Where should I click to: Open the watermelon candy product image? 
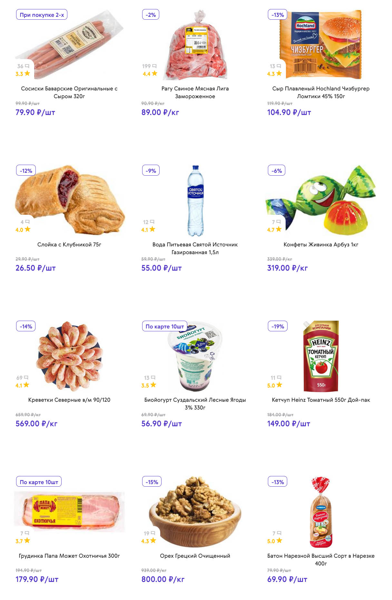tap(321, 200)
